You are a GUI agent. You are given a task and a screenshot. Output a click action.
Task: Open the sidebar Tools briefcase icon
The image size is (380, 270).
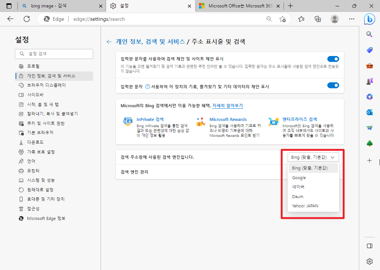click(369, 66)
